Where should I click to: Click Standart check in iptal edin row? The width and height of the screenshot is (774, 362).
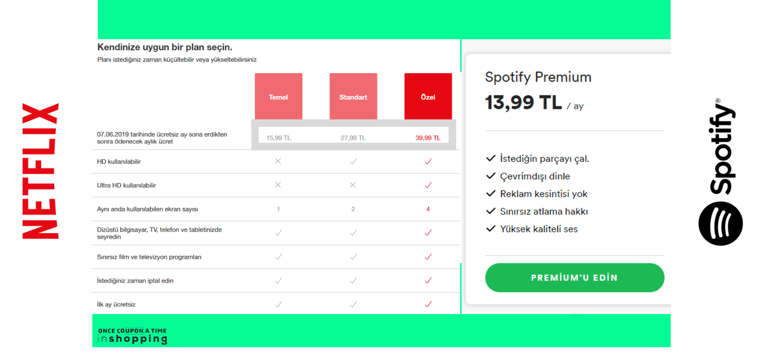[x=353, y=281]
